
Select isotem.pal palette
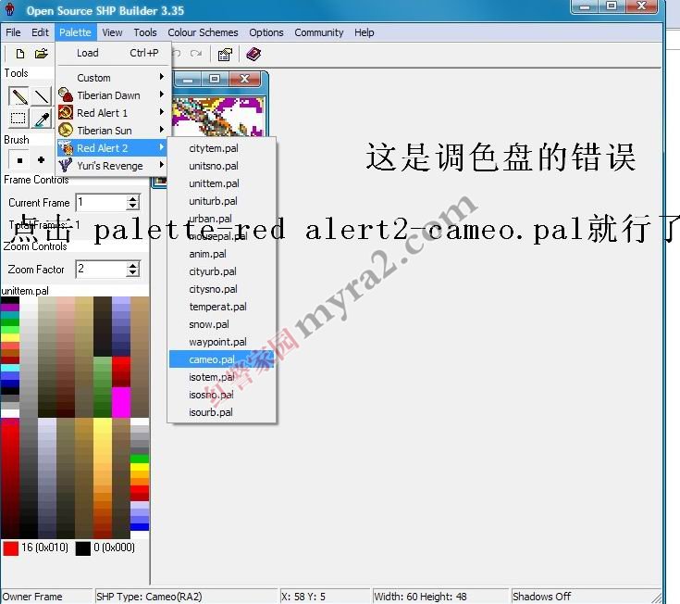pos(222,377)
